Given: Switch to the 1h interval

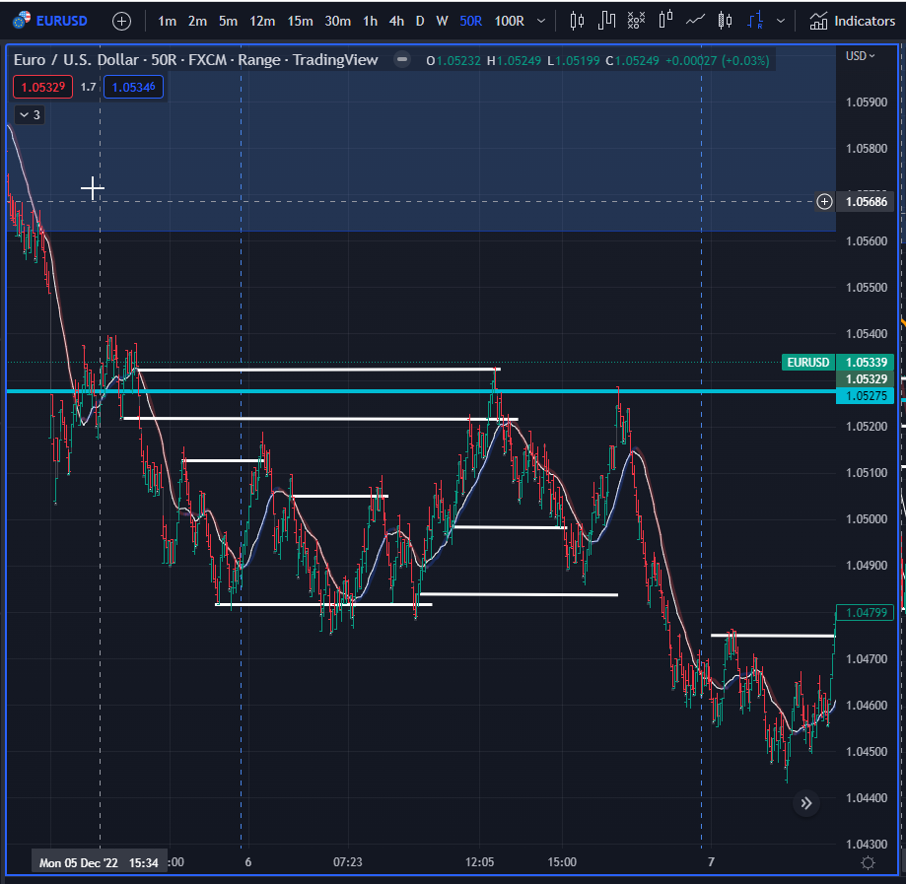Looking at the screenshot, I should coord(370,22).
